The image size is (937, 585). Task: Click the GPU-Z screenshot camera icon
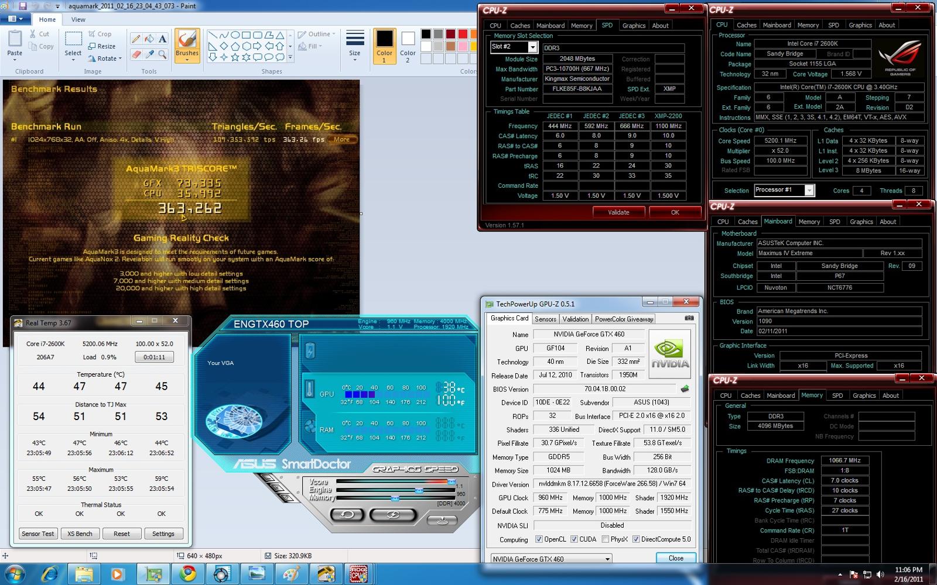689,318
